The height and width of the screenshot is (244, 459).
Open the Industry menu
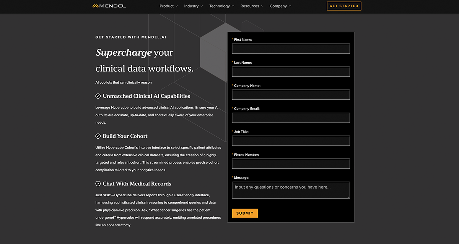click(194, 6)
